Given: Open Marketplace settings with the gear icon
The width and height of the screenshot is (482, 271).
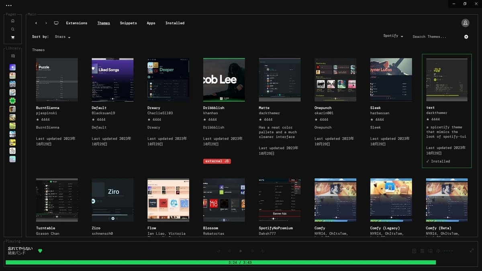Looking at the screenshot, I should click(x=466, y=37).
